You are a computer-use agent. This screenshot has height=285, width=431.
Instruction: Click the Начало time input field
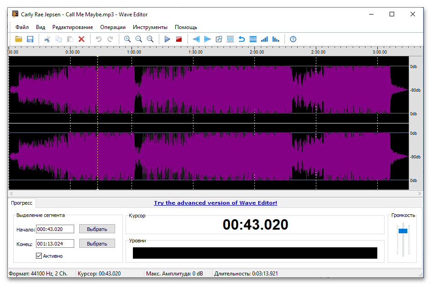(55, 229)
